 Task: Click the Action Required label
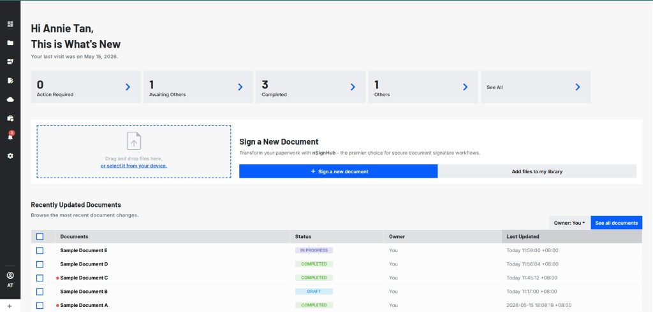tap(55, 95)
